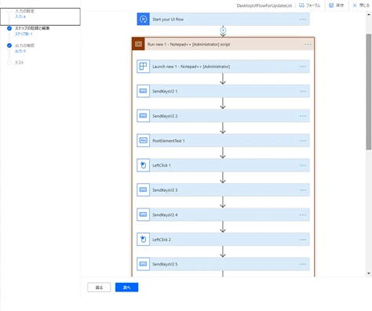Click the DesktopUIFlowForUpdateList flow name
Viewport: 372px width, 311px height.
click(264, 5)
